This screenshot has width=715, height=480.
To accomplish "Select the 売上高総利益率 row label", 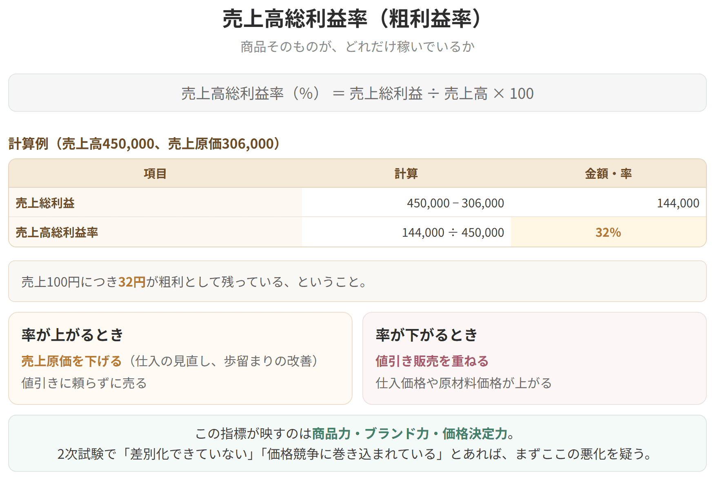I will [x=57, y=232].
